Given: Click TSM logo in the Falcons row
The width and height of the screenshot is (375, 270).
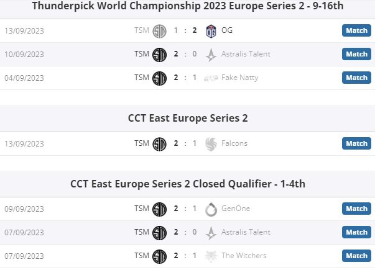Looking at the screenshot, I should click(160, 144).
